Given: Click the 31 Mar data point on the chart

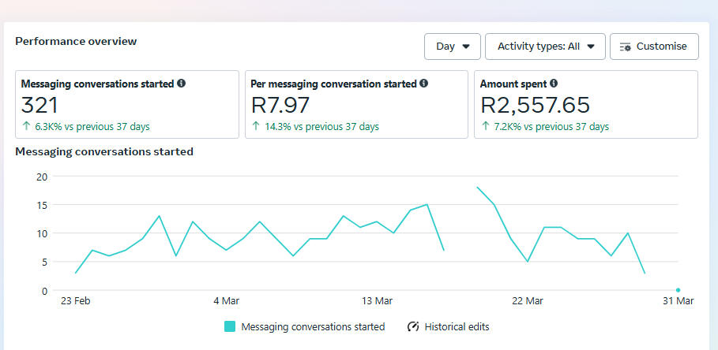Looking at the screenshot, I should point(679,289).
